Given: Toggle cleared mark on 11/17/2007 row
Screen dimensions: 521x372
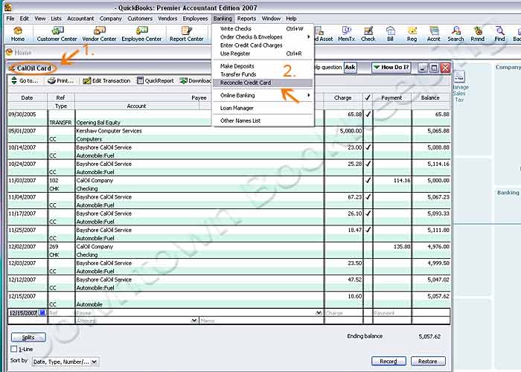Looking at the screenshot, I should [x=368, y=214].
